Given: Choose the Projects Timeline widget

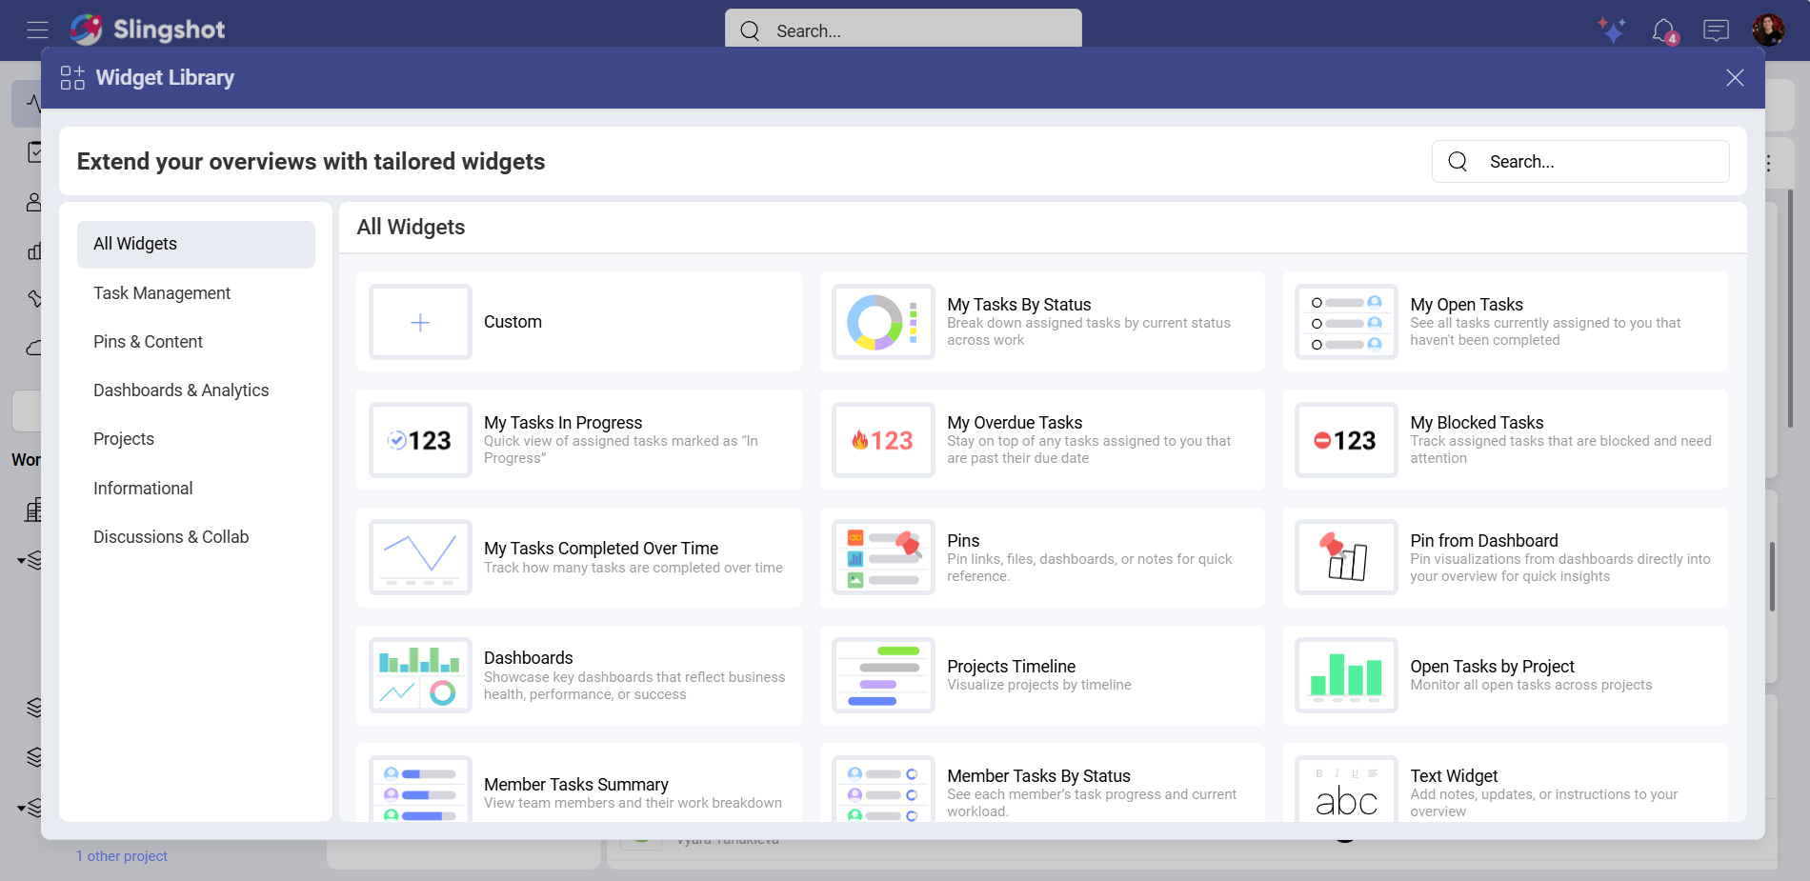Looking at the screenshot, I should pos(1041,674).
